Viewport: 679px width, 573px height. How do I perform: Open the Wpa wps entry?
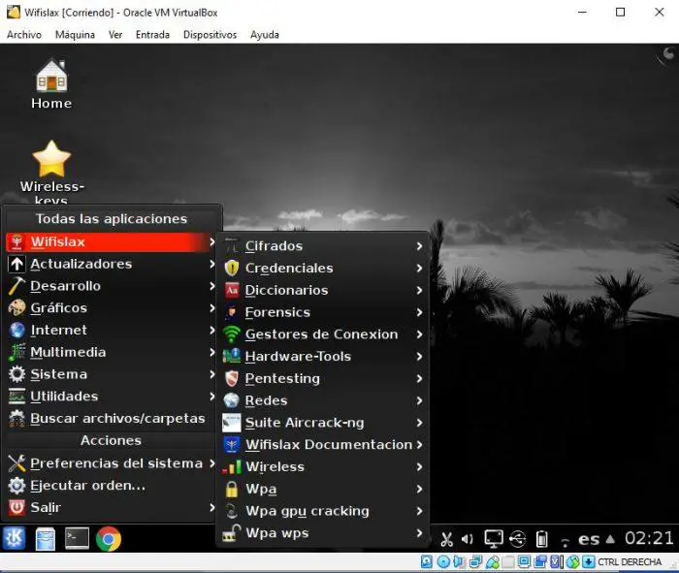pos(323,532)
